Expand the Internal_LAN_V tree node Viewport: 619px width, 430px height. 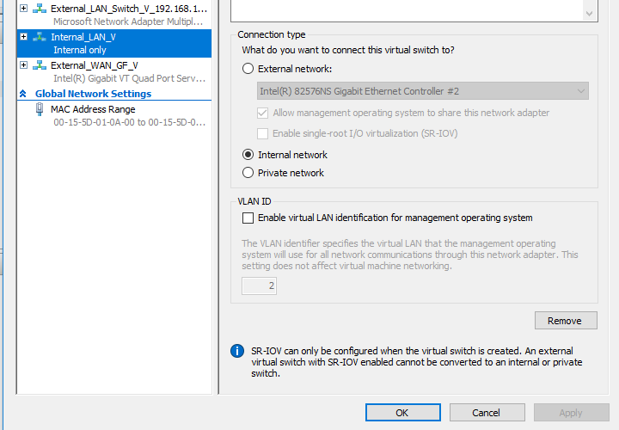(x=24, y=37)
